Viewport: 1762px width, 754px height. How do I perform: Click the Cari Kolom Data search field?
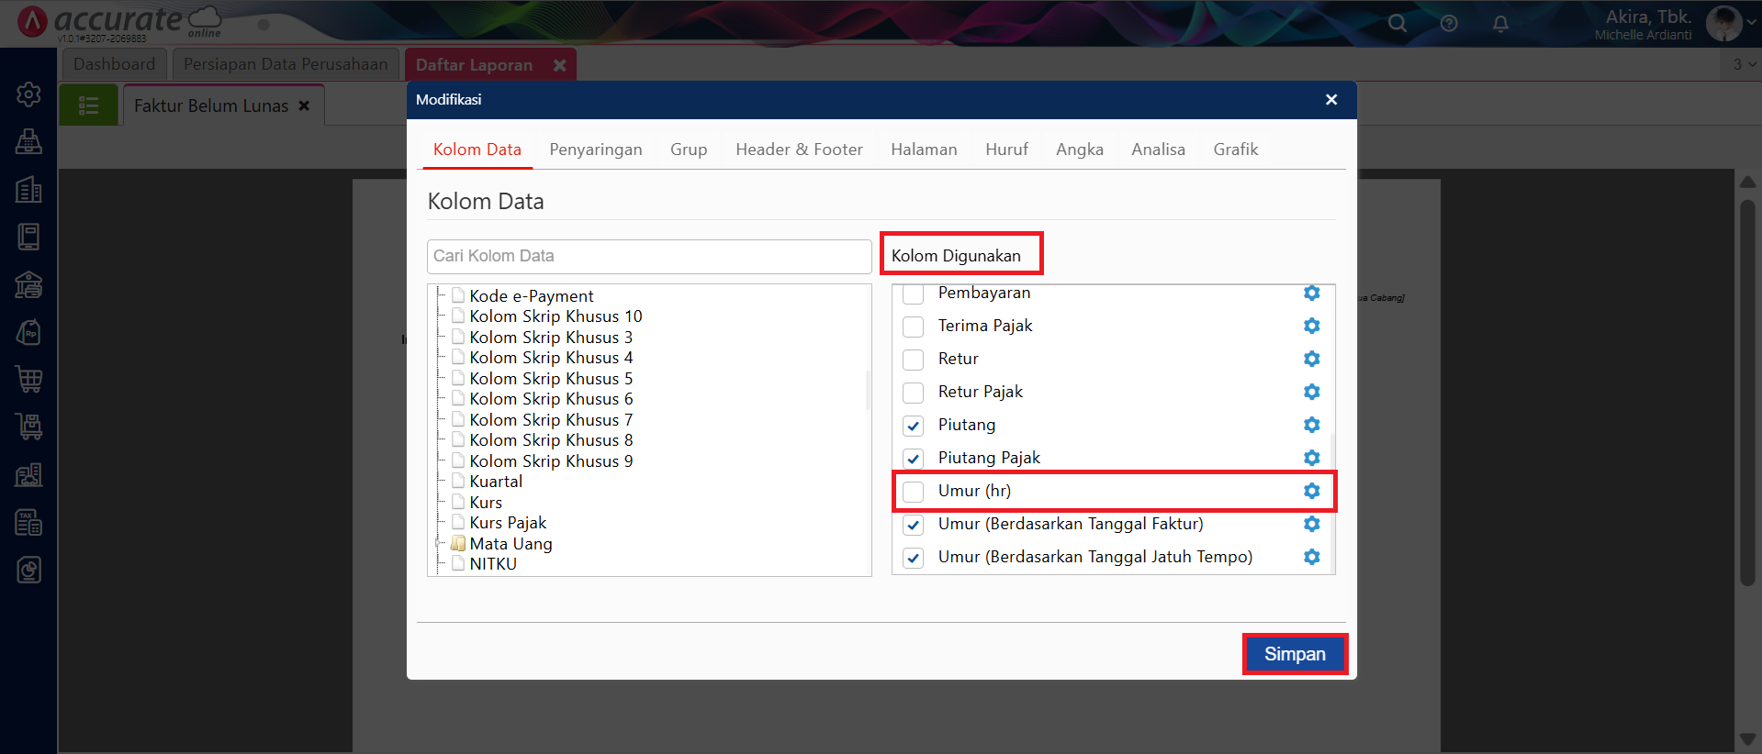click(648, 256)
